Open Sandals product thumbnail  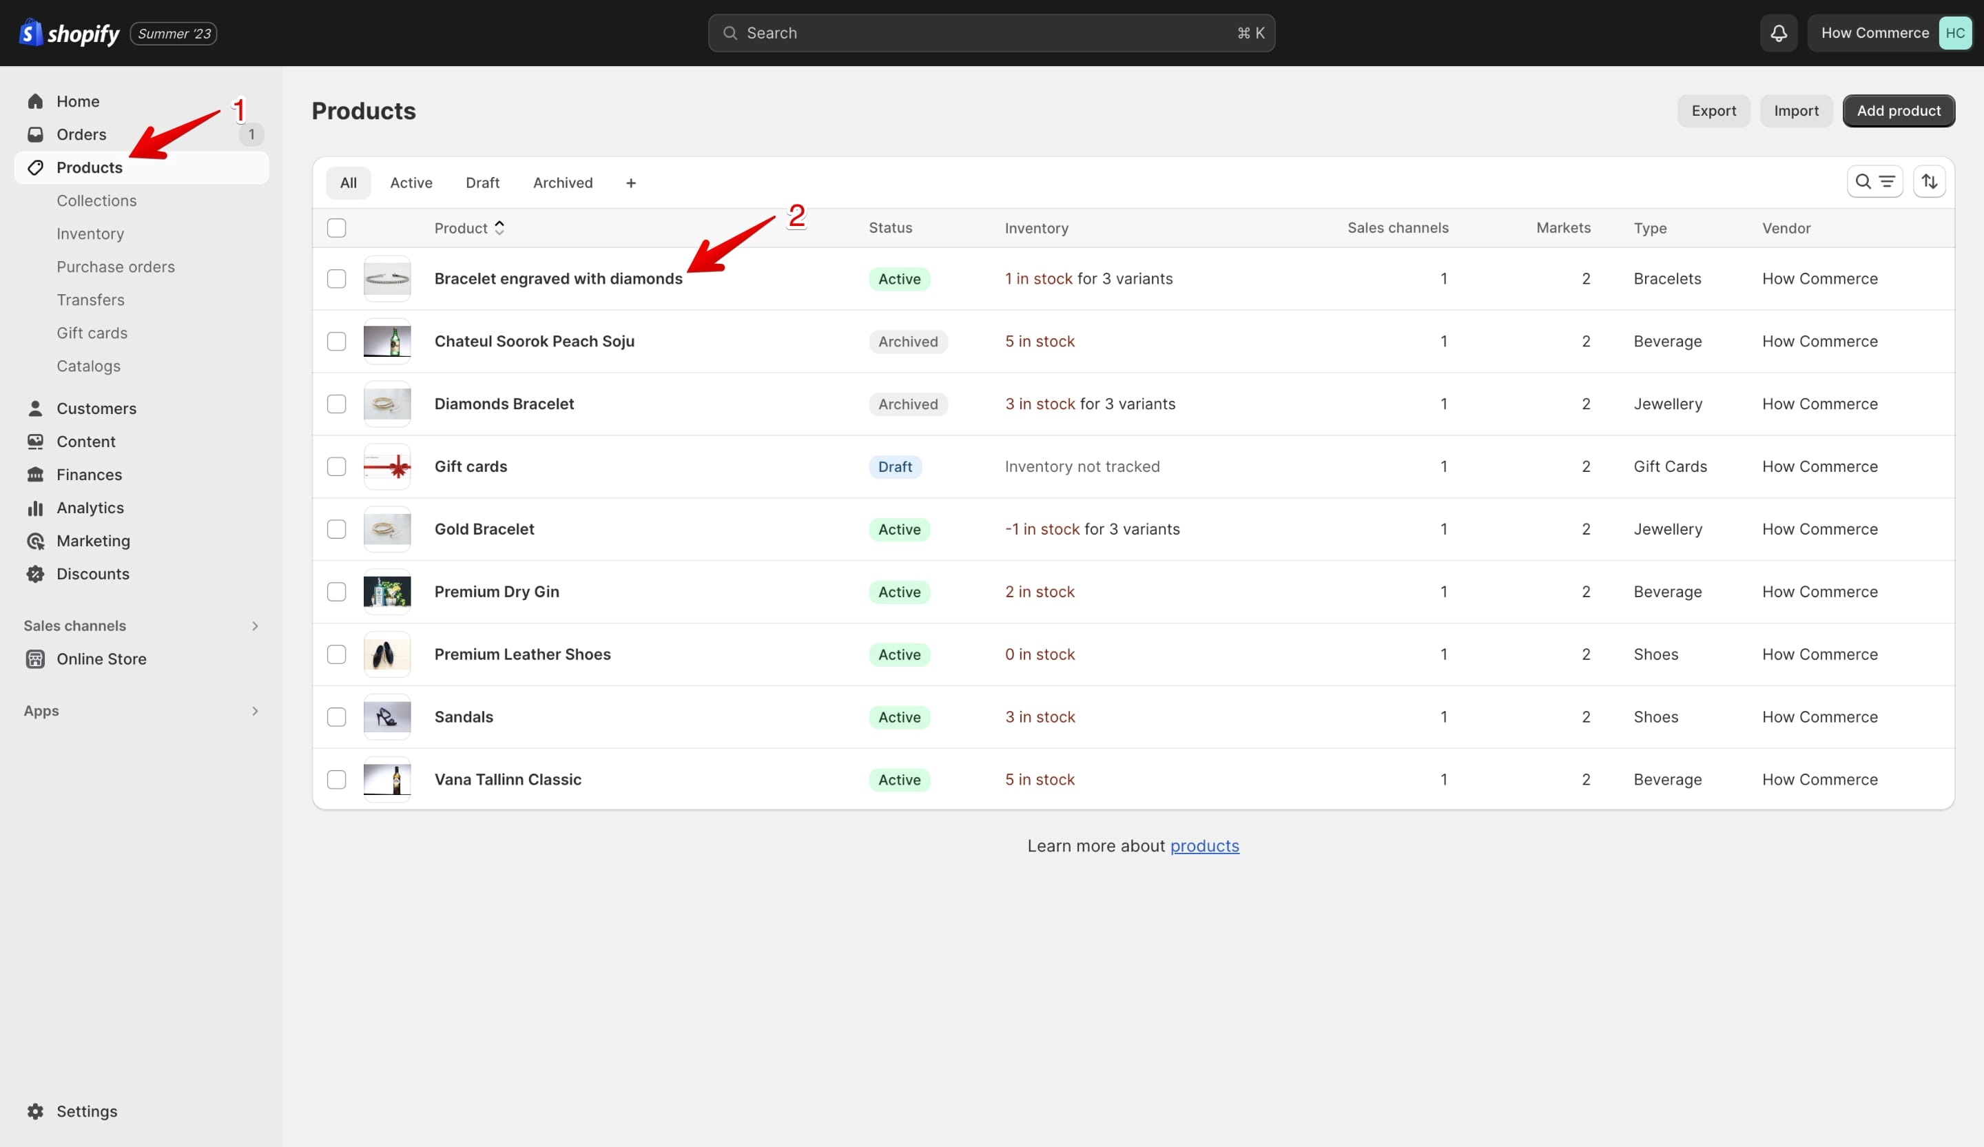[x=387, y=717]
